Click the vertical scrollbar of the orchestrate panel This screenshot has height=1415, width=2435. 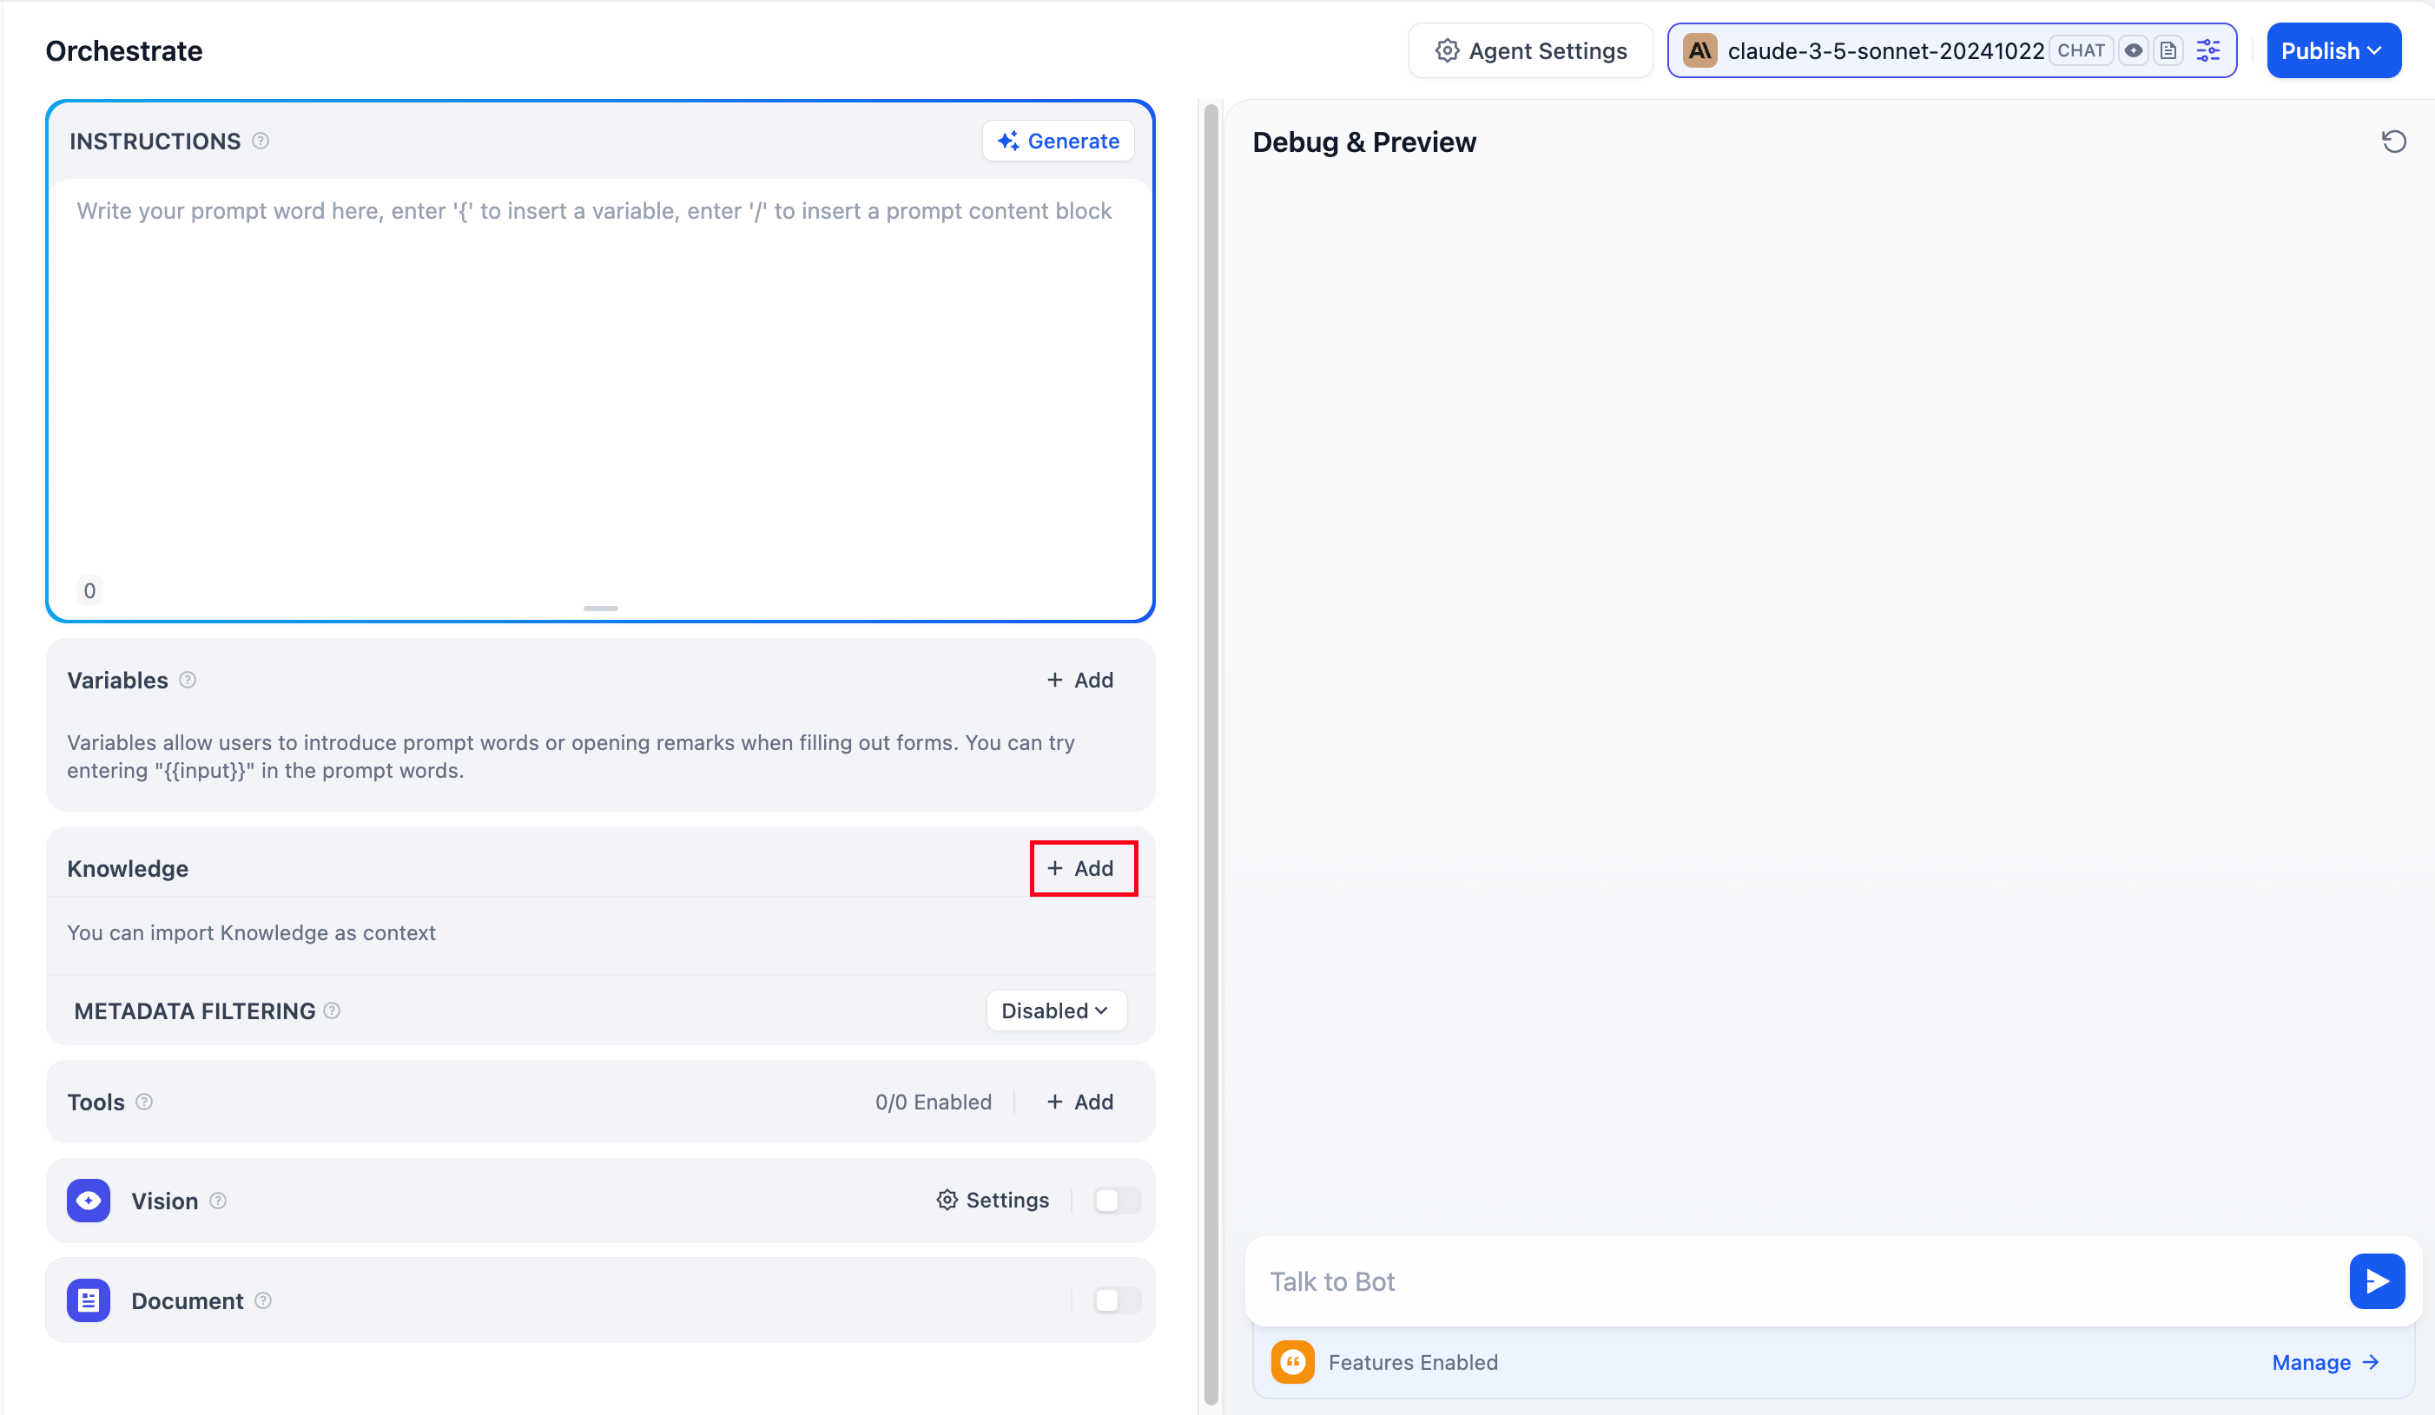[x=1211, y=754]
